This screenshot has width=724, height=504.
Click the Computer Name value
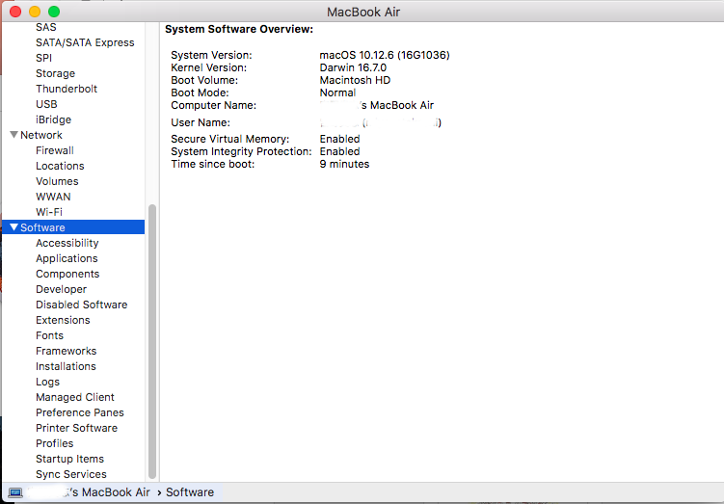pyautogui.click(x=377, y=105)
